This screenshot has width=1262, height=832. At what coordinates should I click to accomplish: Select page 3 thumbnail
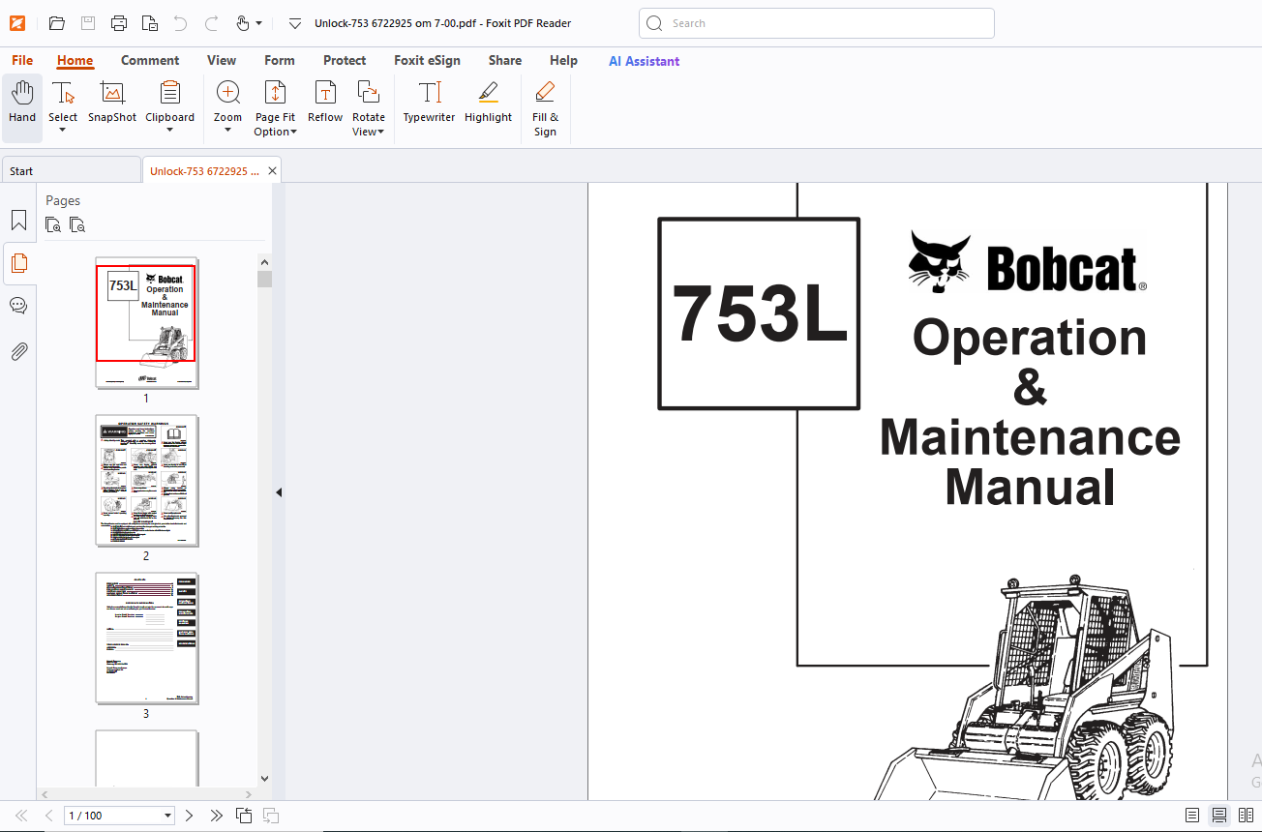pyautogui.click(x=147, y=639)
